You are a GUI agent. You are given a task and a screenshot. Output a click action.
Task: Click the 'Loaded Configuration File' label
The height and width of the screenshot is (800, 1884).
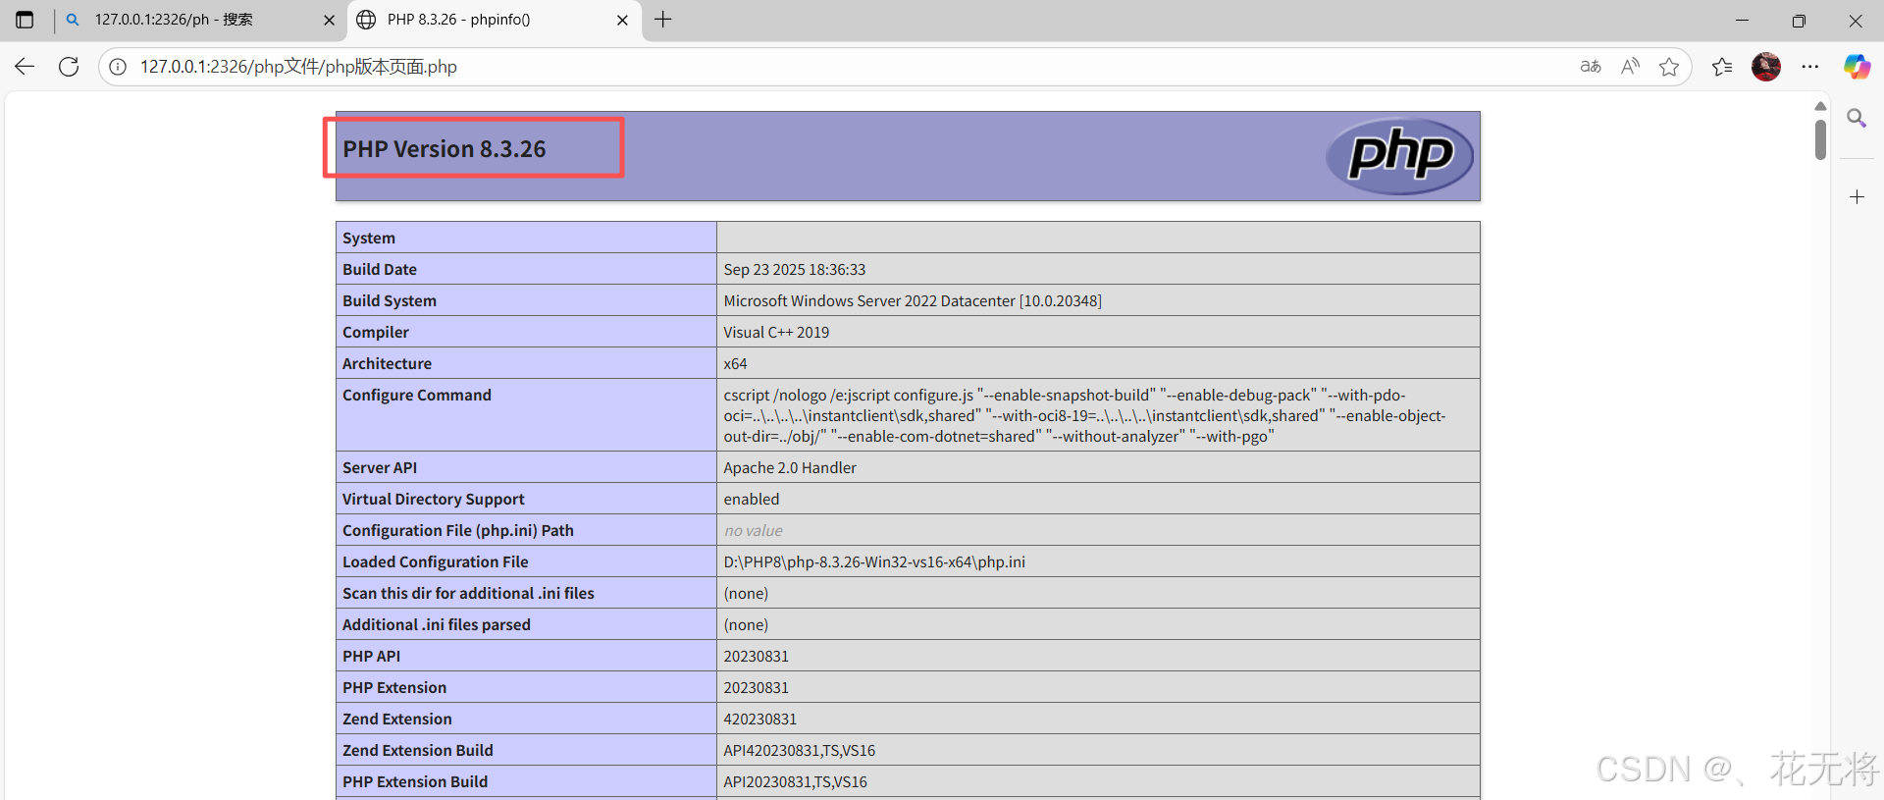[436, 562]
